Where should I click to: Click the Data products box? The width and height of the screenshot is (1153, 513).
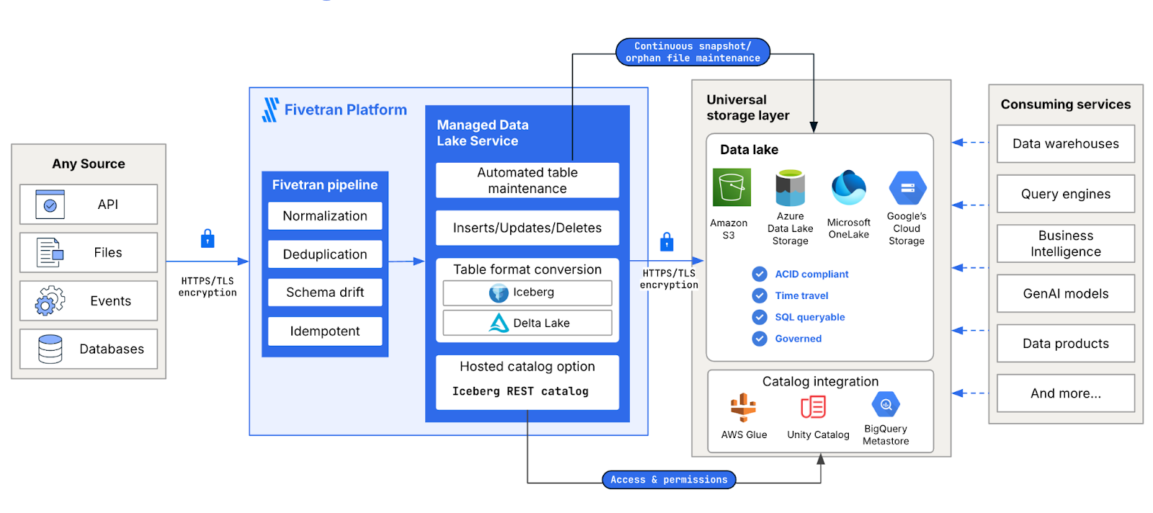[1066, 343]
